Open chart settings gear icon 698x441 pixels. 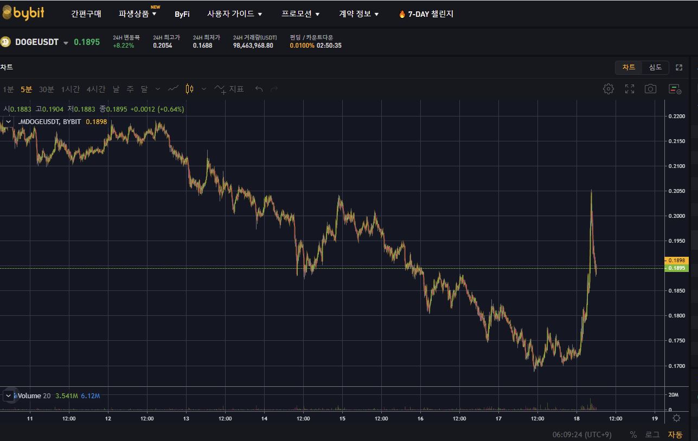[x=609, y=89]
